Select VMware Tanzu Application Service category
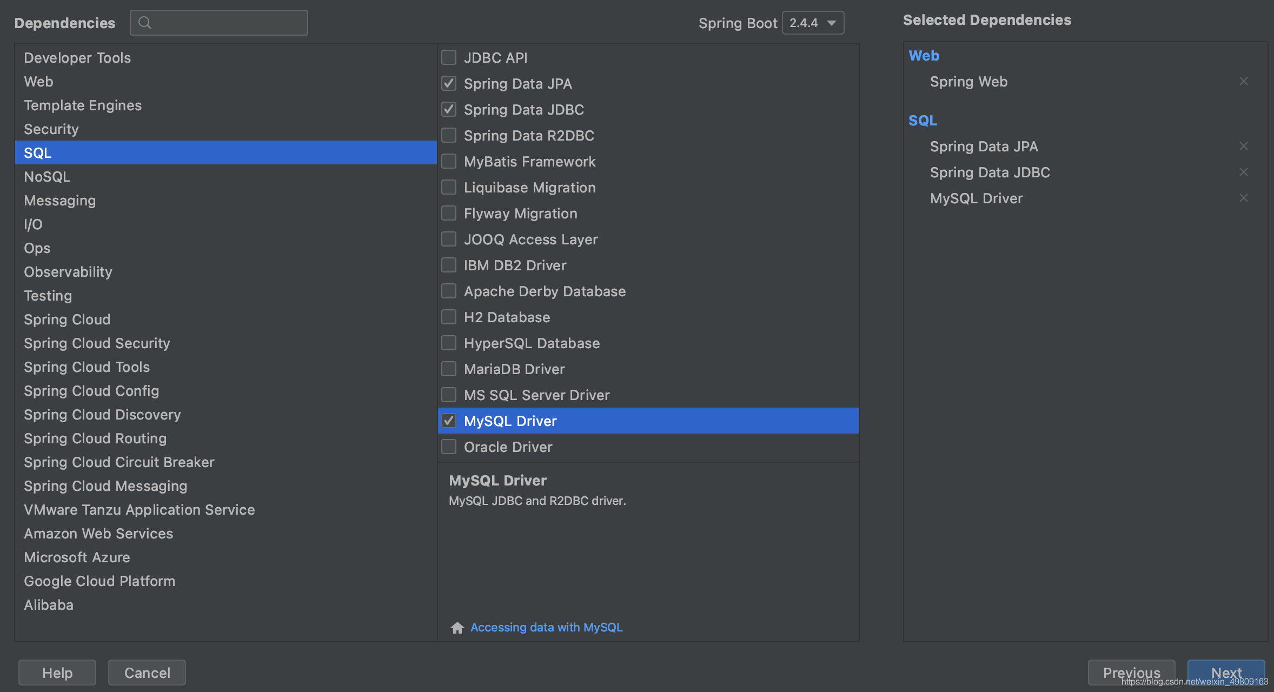1274x692 pixels. pyautogui.click(x=225, y=509)
